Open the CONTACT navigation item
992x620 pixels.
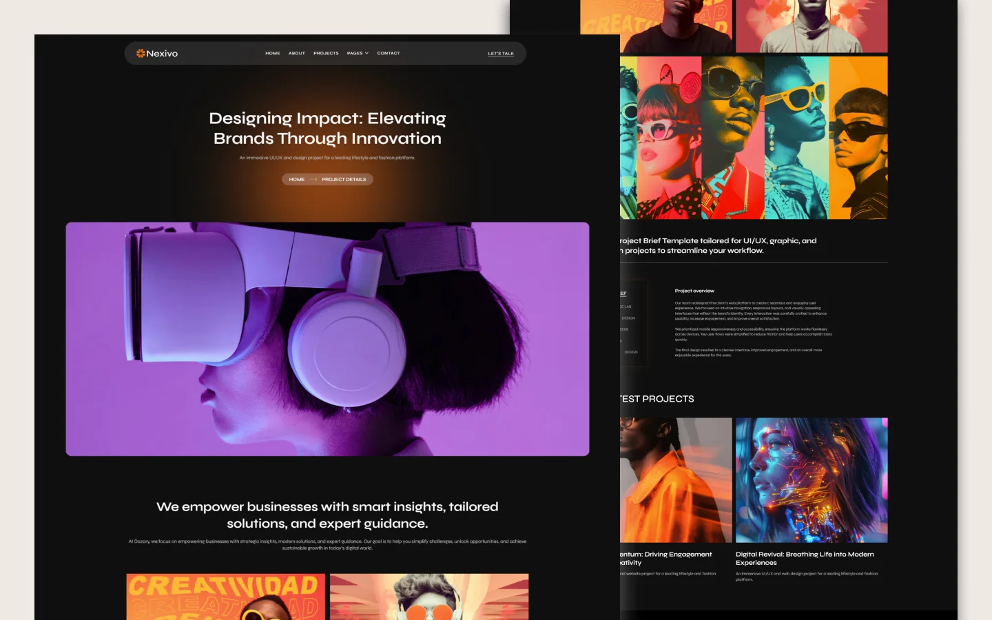389,53
